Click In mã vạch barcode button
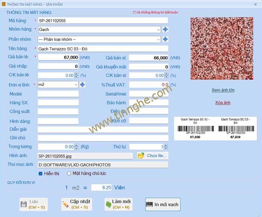Screen dimensions: 262x217 (163, 205)
